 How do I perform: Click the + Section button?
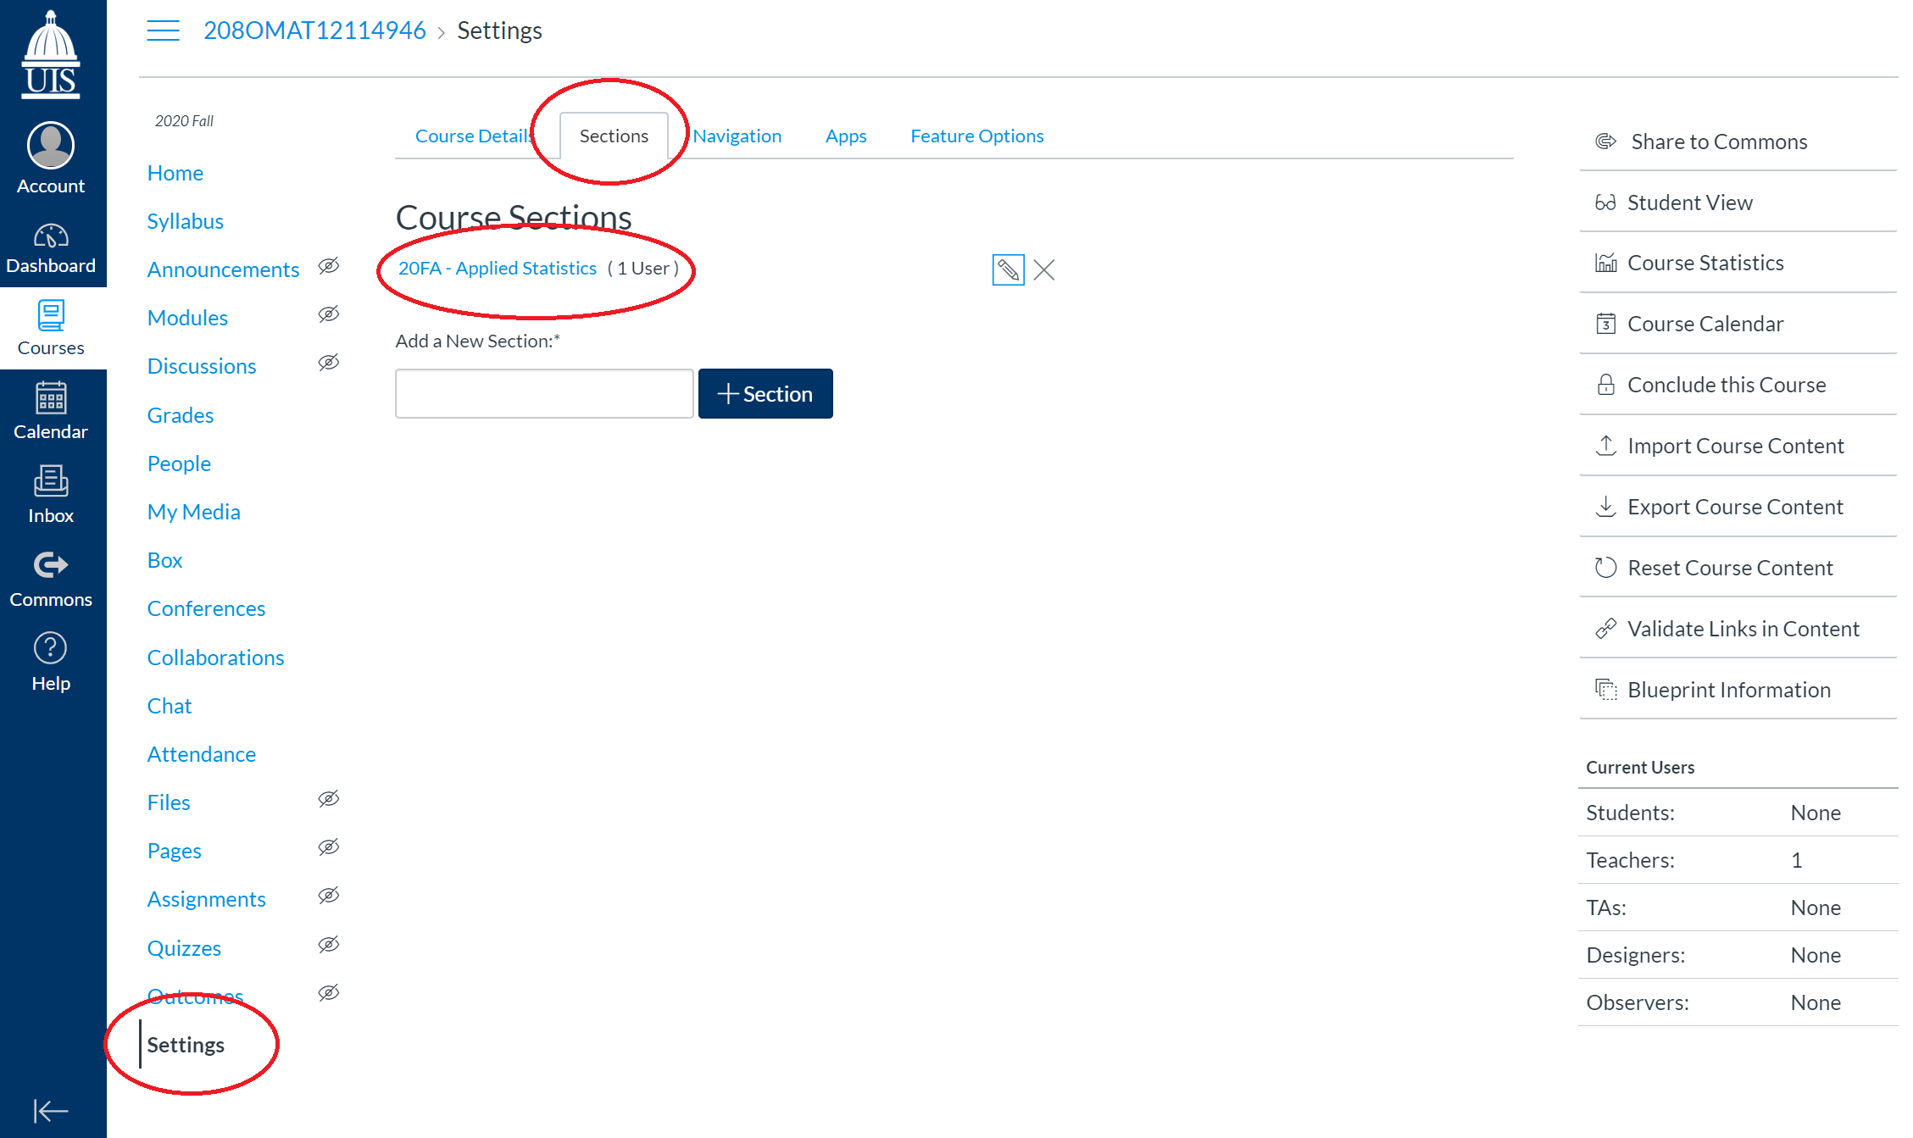click(x=765, y=393)
